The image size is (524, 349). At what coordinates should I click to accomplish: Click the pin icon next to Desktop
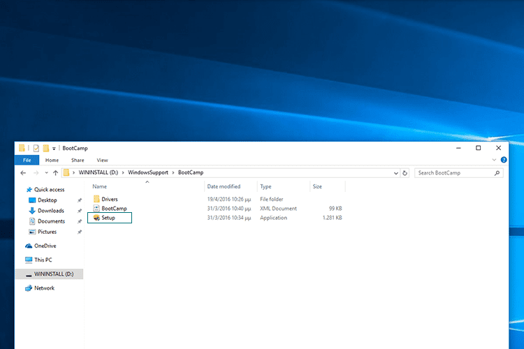point(80,200)
